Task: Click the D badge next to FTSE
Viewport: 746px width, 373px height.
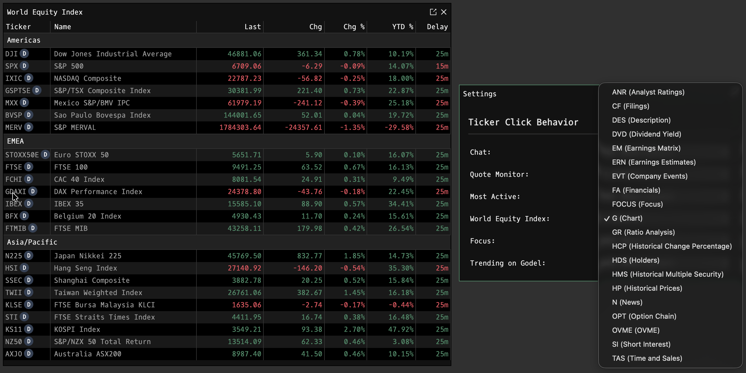Action: click(x=29, y=167)
